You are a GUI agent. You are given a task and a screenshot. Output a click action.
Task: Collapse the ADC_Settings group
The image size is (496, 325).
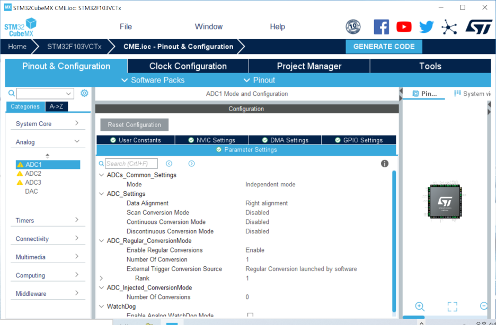coord(101,194)
